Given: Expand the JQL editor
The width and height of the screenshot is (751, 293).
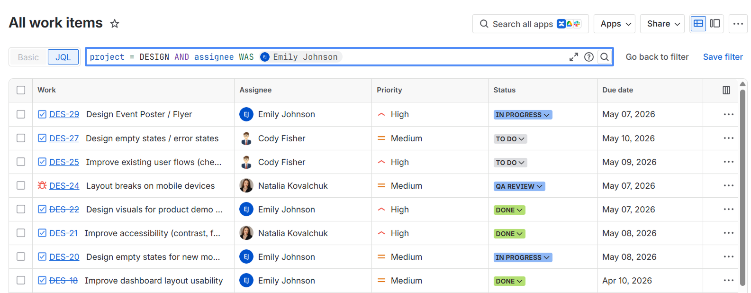Looking at the screenshot, I should tap(573, 57).
